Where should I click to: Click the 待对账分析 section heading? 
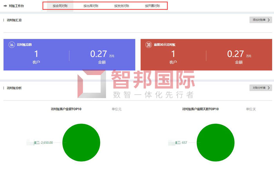tap(14, 88)
